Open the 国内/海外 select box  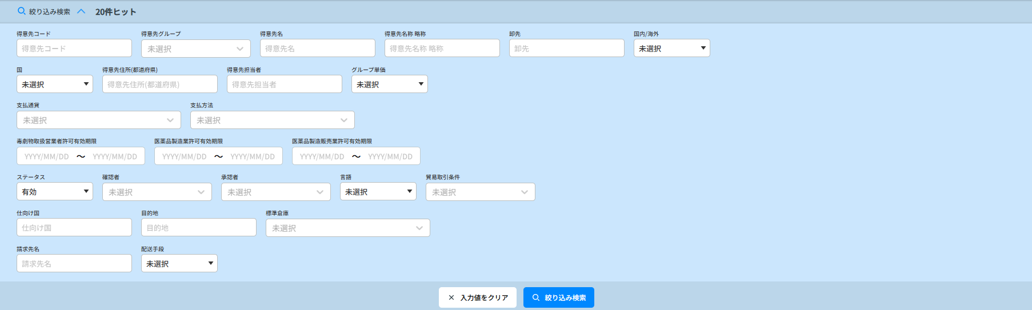[x=671, y=49]
